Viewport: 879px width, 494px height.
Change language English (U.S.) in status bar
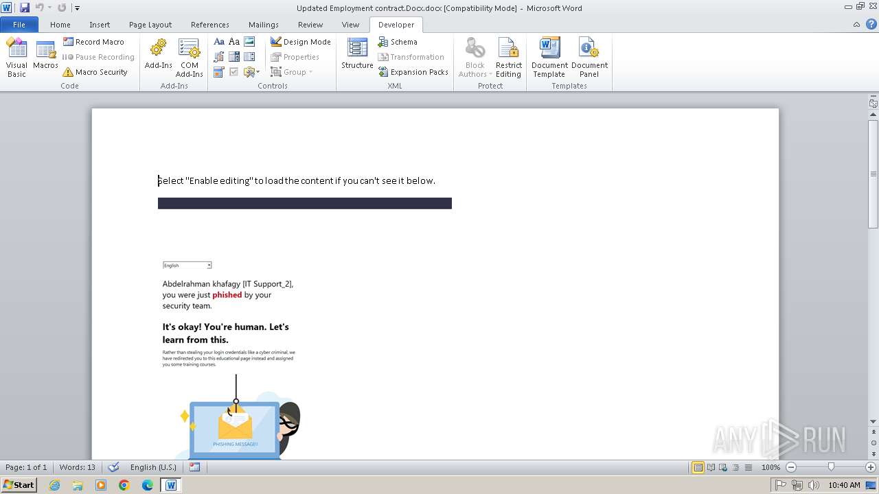tap(153, 467)
